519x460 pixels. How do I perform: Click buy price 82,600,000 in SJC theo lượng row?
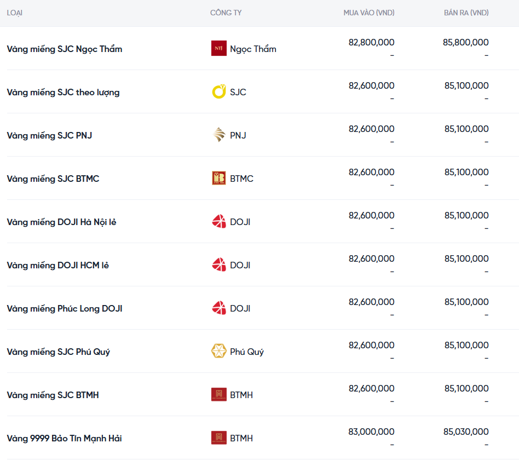(x=371, y=86)
